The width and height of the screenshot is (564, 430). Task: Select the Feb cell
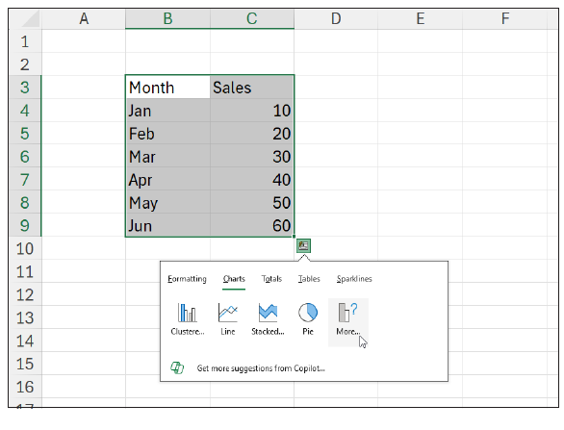(x=168, y=133)
